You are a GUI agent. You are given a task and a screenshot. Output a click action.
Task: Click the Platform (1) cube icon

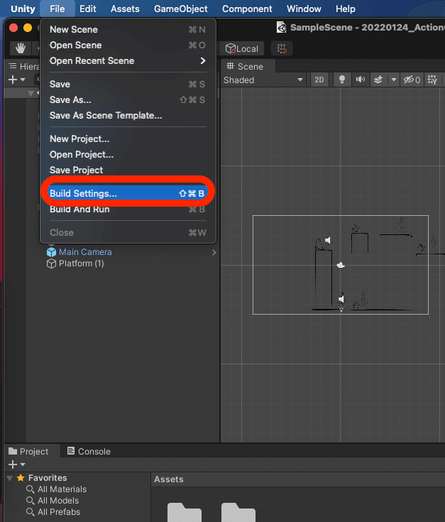tap(51, 263)
